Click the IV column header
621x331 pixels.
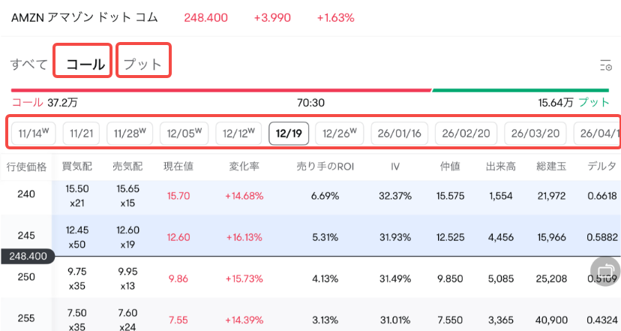tap(394, 167)
